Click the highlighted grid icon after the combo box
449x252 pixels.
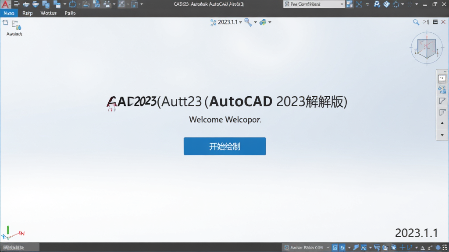(349, 4)
